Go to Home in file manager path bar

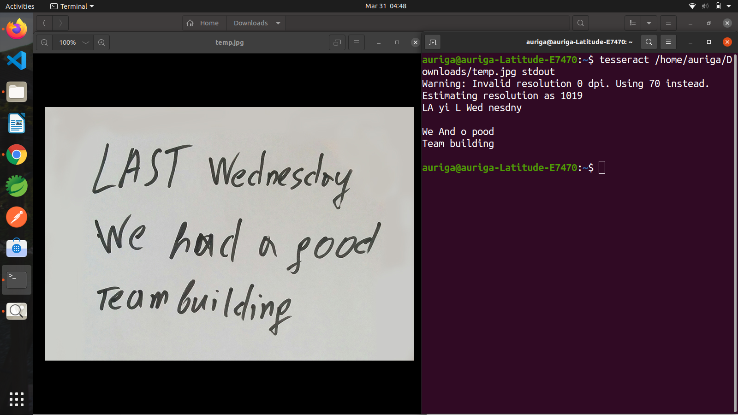(x=203, y=23)
